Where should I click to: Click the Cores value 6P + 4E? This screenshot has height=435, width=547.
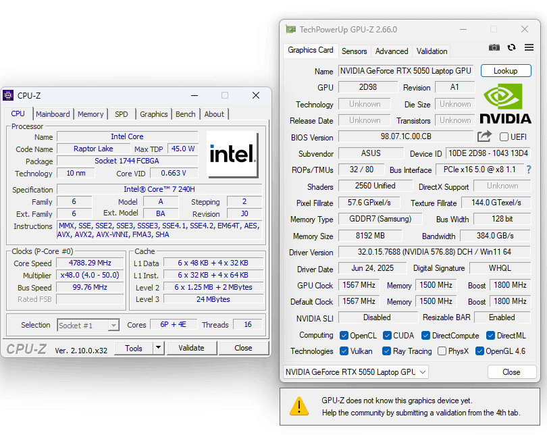coord(174,324)
